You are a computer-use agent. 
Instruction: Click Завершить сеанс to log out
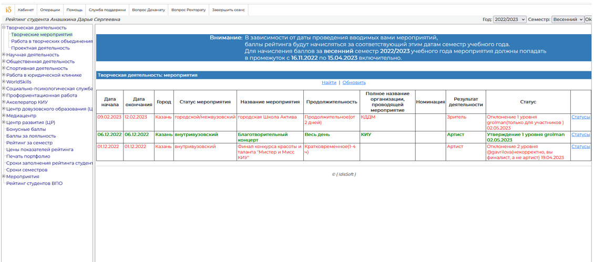click(x=229, y=10)
